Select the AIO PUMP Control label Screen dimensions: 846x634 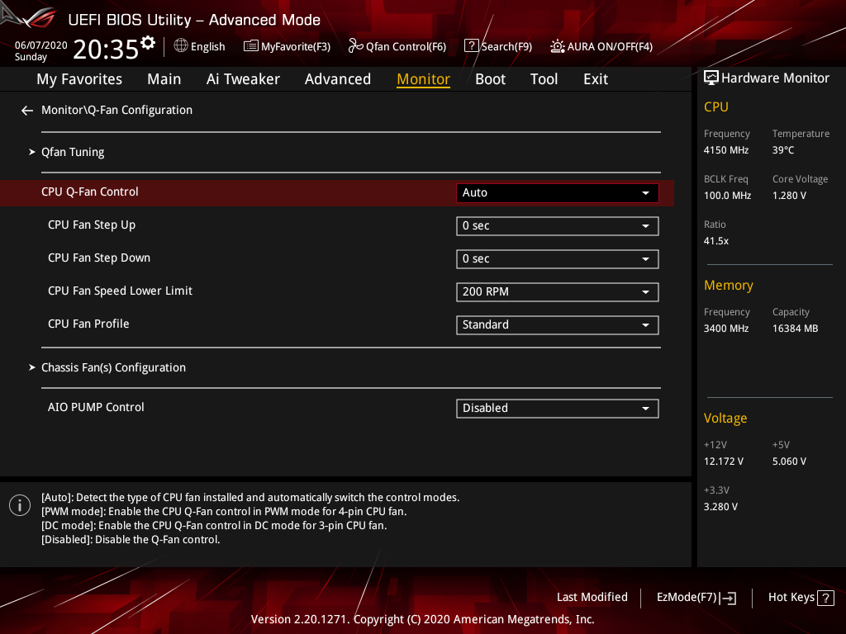(96, 407)
